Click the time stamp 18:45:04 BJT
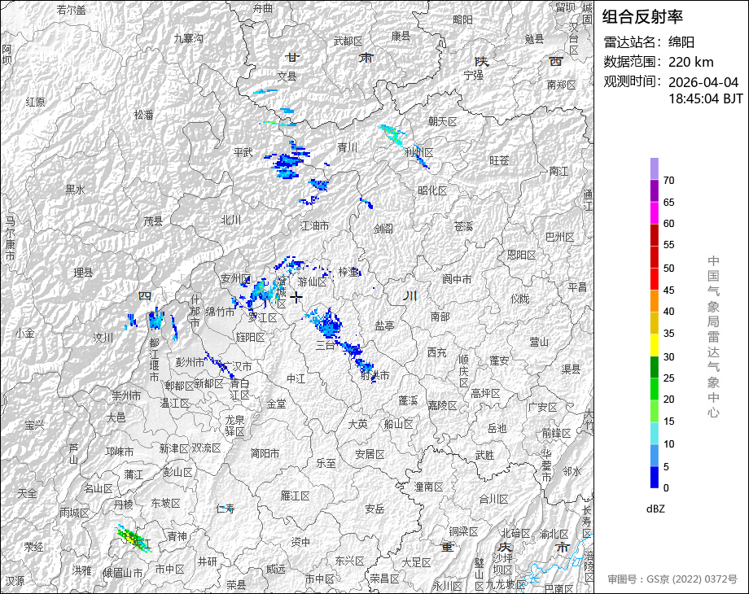This screenshot has width=749, height=594. [706, 98]
